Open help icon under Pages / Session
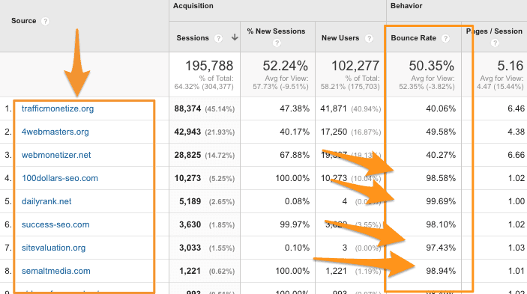Image resolution: width=527 pixels, height=294 pixels. click(495, 43)
